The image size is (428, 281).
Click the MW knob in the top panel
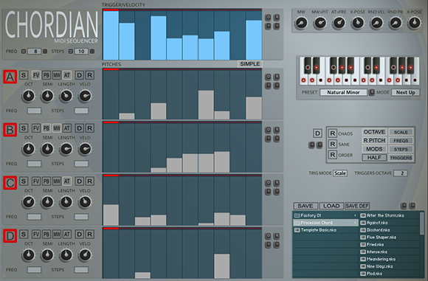pos(301,23)
